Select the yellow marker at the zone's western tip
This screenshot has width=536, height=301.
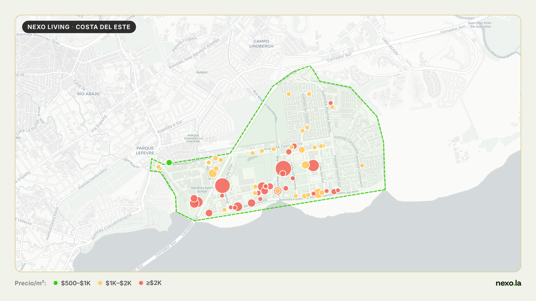coord(158,167)
